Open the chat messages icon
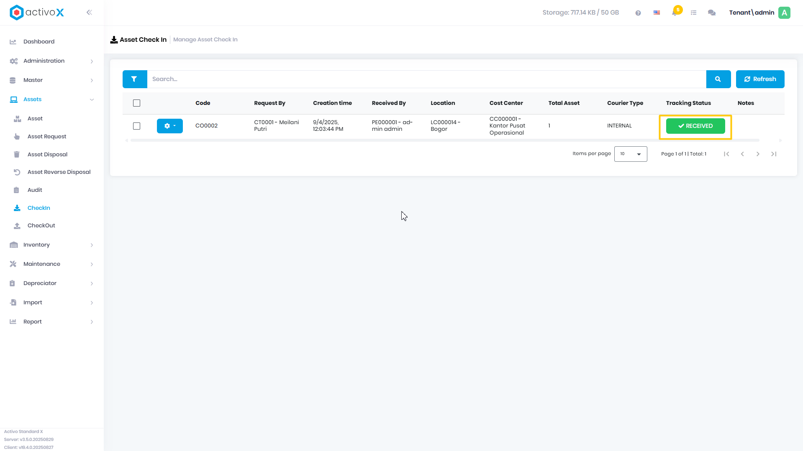Viewport: 803px width, 451px height. (711, 13)
